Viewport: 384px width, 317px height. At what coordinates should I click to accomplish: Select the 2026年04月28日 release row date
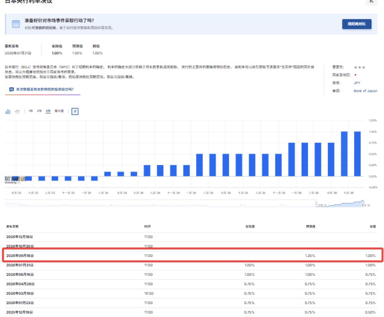tap(20, 284)
